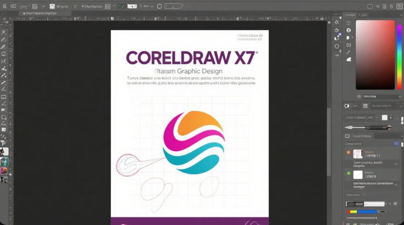
Task: Click the canvas vertical scrollbar
Action: pos(329,143)
